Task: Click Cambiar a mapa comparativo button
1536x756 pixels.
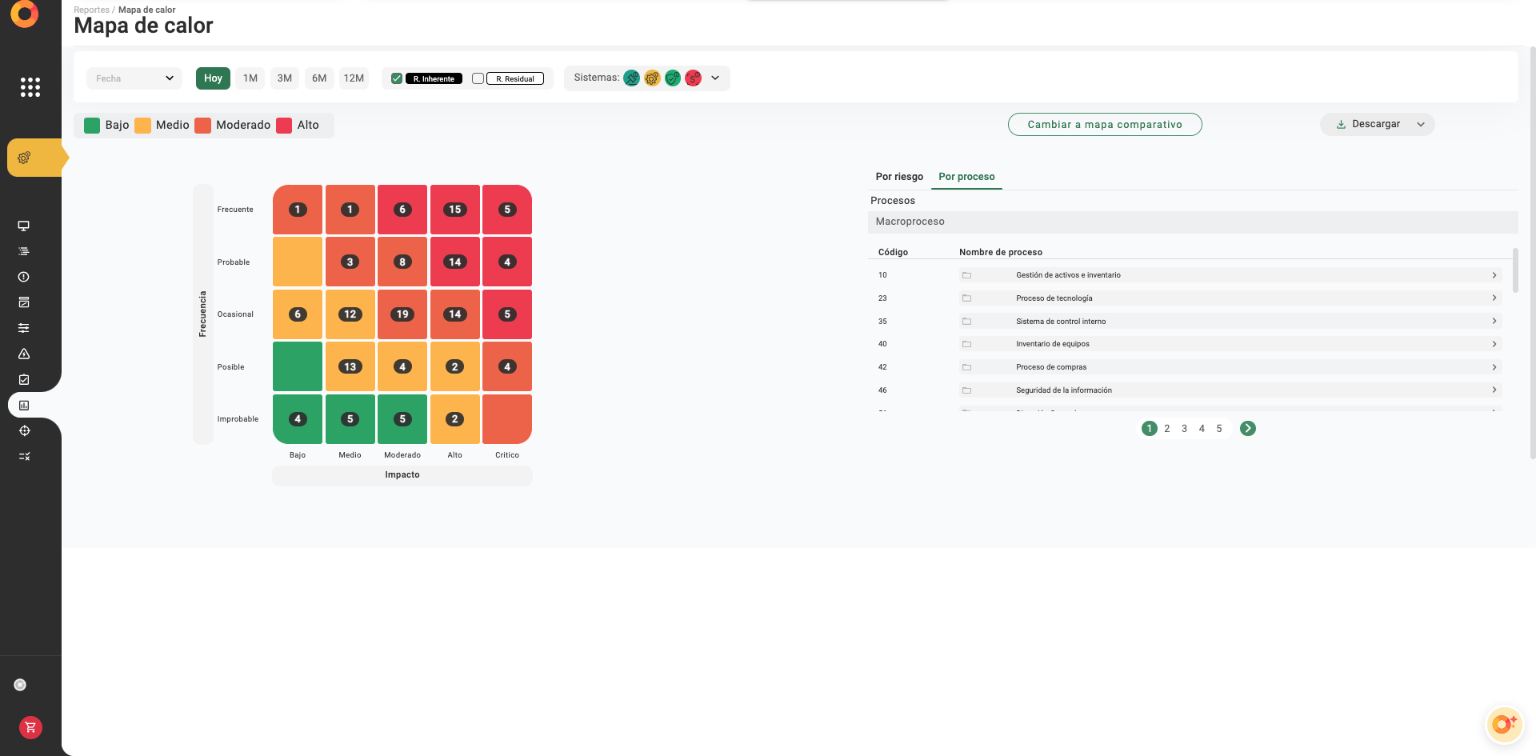Action: [1104, 125]
